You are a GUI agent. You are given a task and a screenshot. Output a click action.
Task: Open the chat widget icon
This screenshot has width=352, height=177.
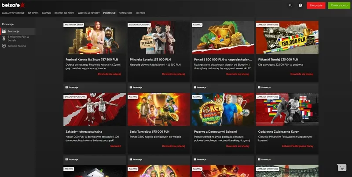[342, 168]
